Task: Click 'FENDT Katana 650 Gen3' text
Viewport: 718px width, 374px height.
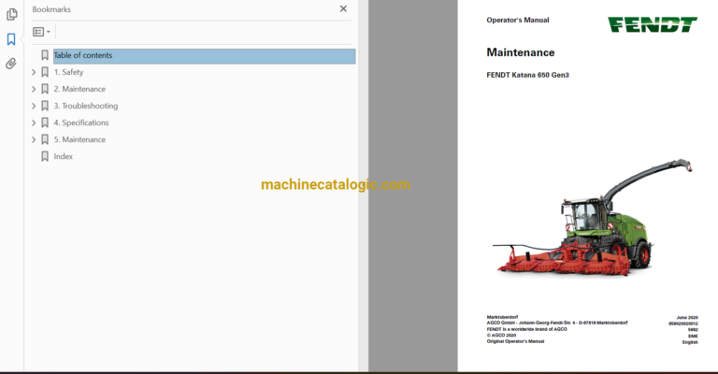Action: [x=527, y=75]
